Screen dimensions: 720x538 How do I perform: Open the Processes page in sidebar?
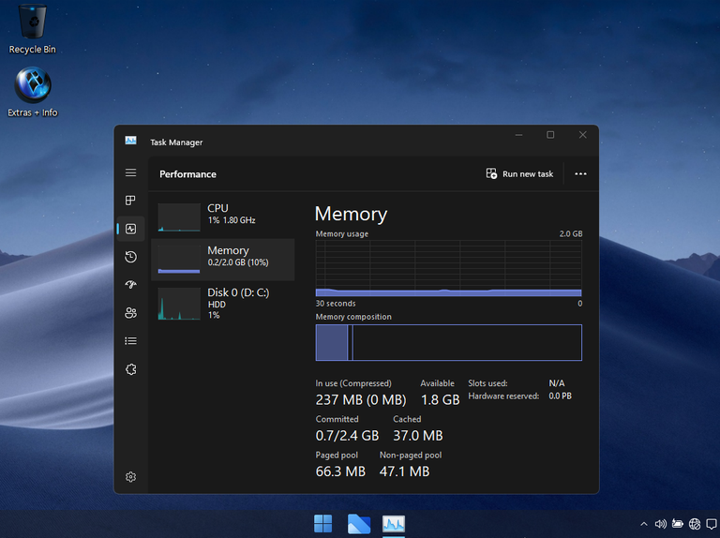click(x=131, y=201)
